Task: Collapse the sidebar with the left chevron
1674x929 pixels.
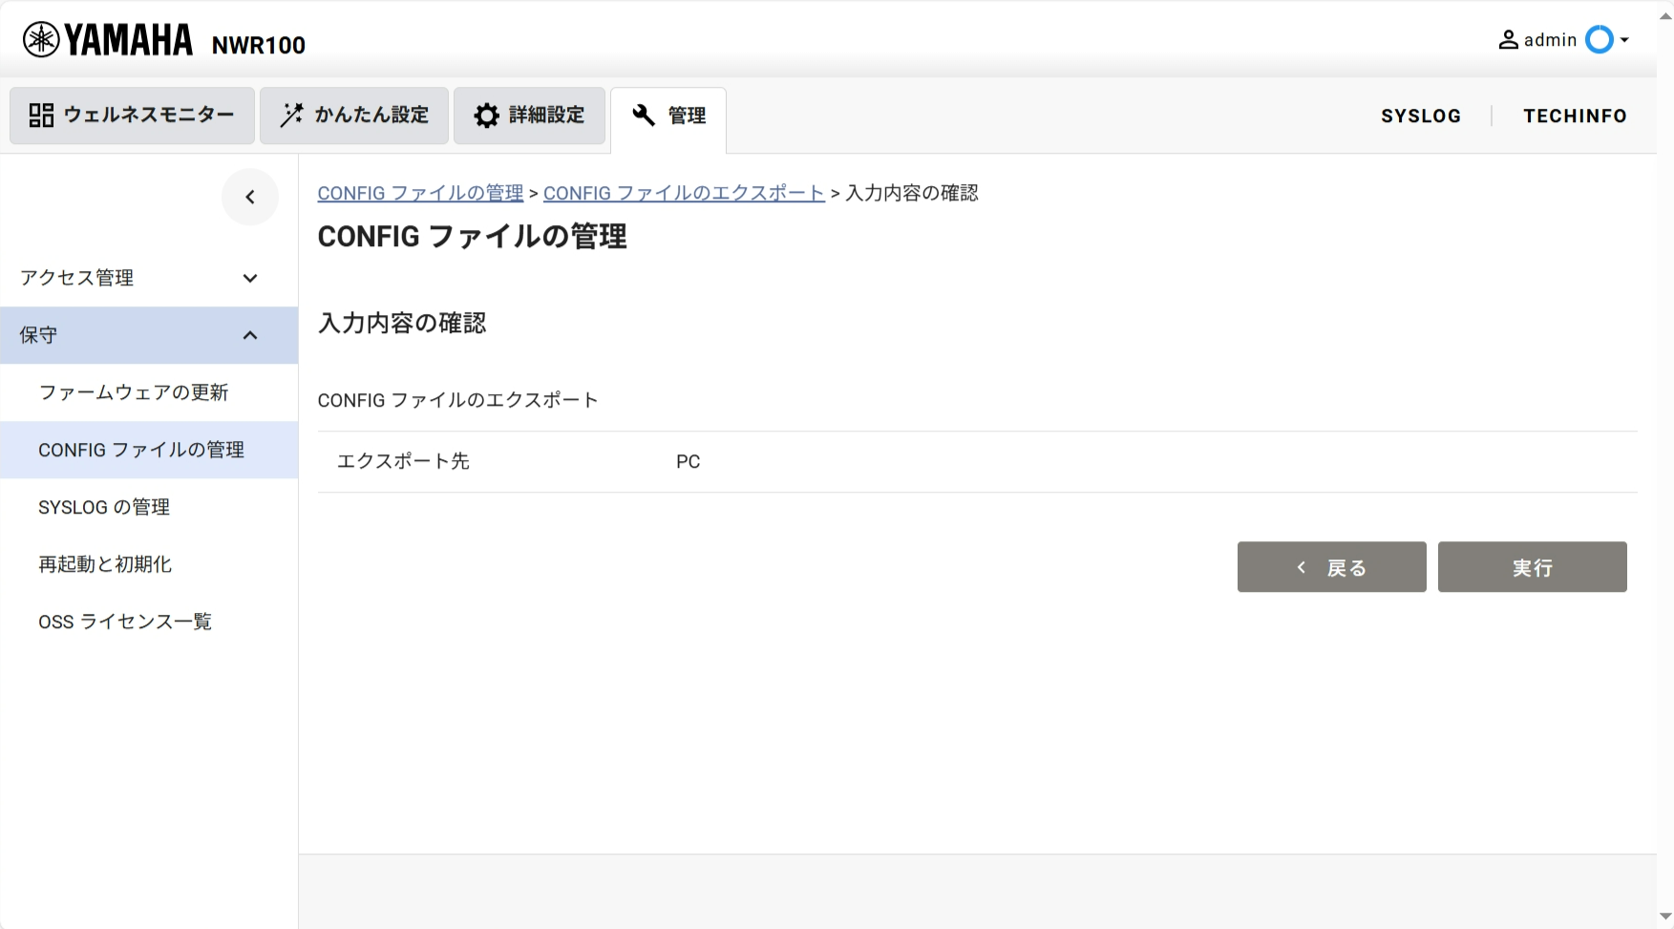Action: pos(250,198)
